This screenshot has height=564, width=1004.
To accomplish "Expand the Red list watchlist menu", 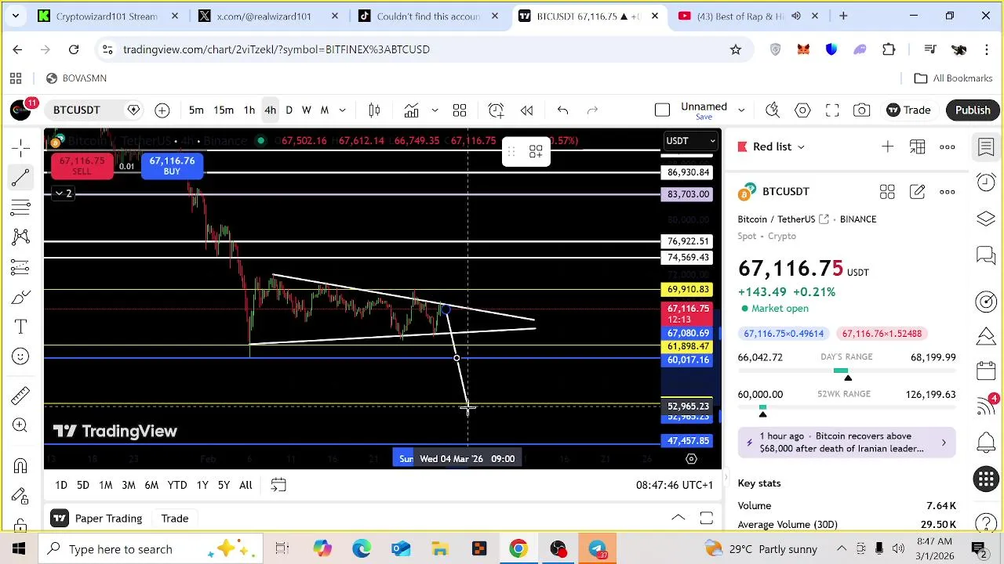I will click(x=778, y=146).
